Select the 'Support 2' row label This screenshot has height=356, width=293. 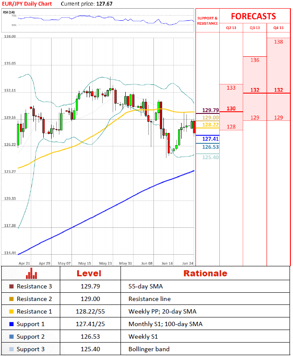click(x=31, y=337)
